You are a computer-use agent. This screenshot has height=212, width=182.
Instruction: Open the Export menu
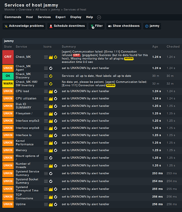61,17
